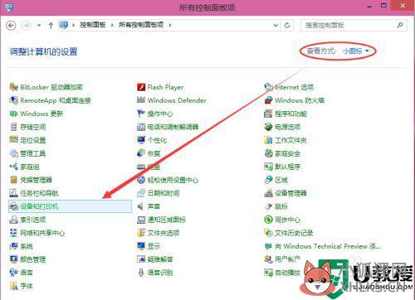
Task: Open the 默认程序 link
Action: [x=287, y=167]
